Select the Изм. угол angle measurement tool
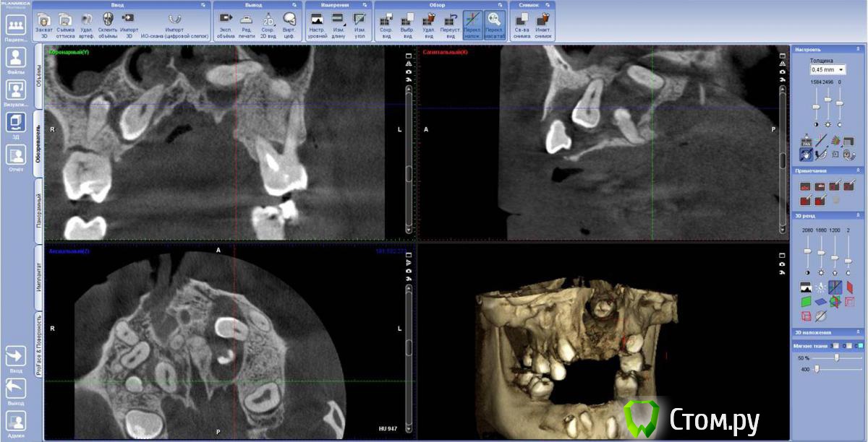Viewport: 868px width, 442px height. click(359, 19)
